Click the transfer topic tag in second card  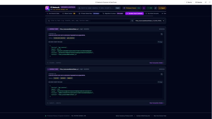[x=56, y=78]
